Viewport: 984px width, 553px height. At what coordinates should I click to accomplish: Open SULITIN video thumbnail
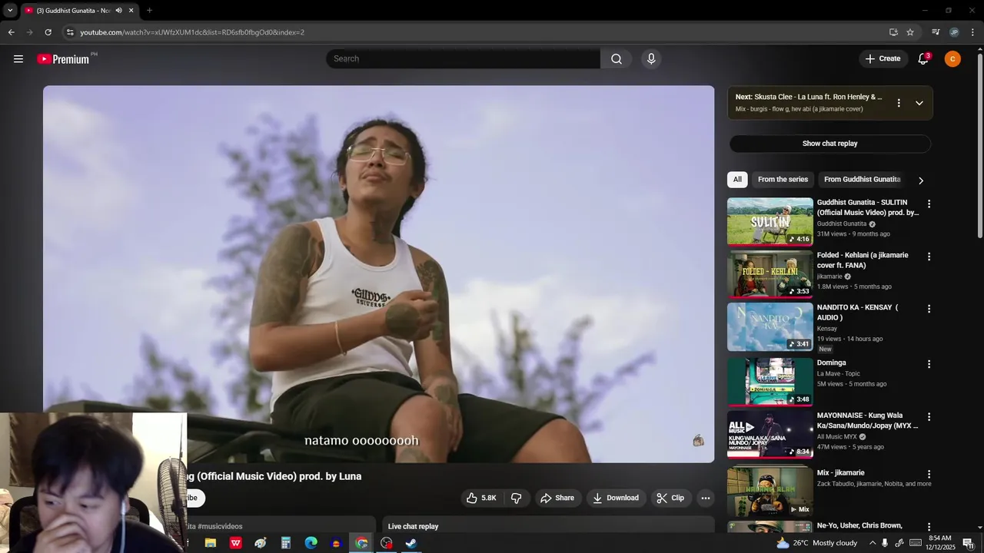pos(770,222)
